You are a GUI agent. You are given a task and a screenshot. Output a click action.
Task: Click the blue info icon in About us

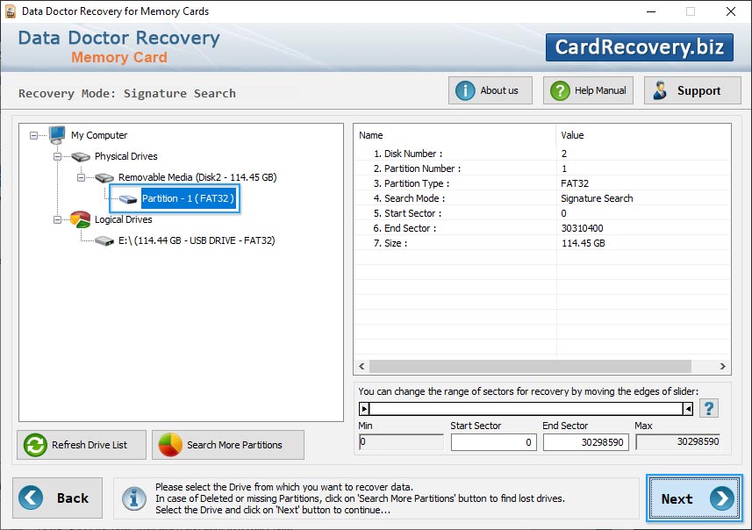pos(465,90)
